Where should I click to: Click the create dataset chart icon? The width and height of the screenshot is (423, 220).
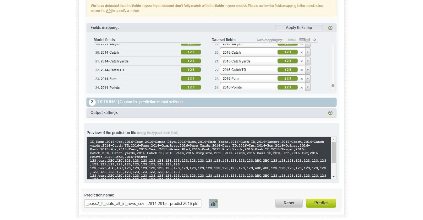(x=213, y=203)
